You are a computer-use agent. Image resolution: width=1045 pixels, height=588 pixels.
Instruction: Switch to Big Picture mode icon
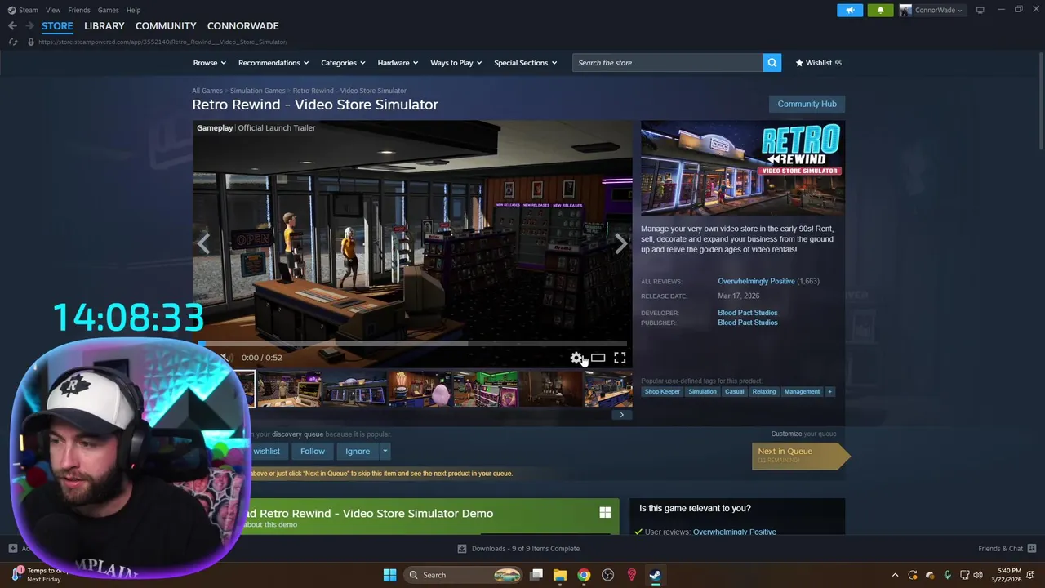coord(980,10)
